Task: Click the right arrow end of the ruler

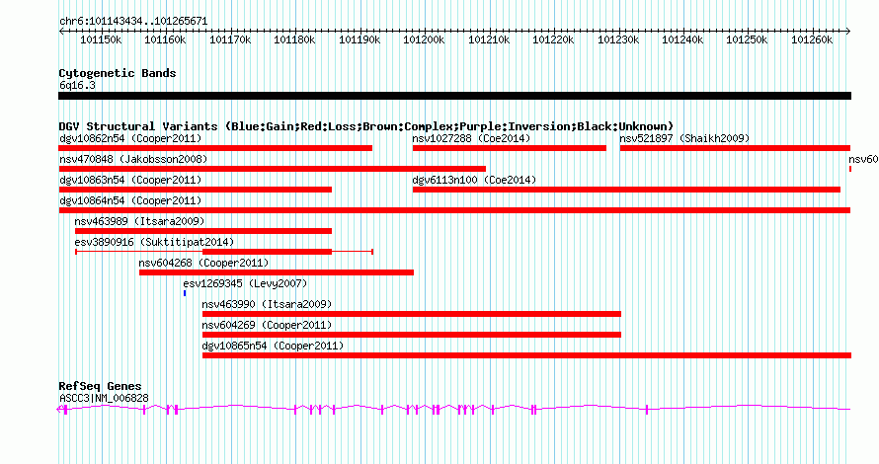Action: (x=848, y=32)
